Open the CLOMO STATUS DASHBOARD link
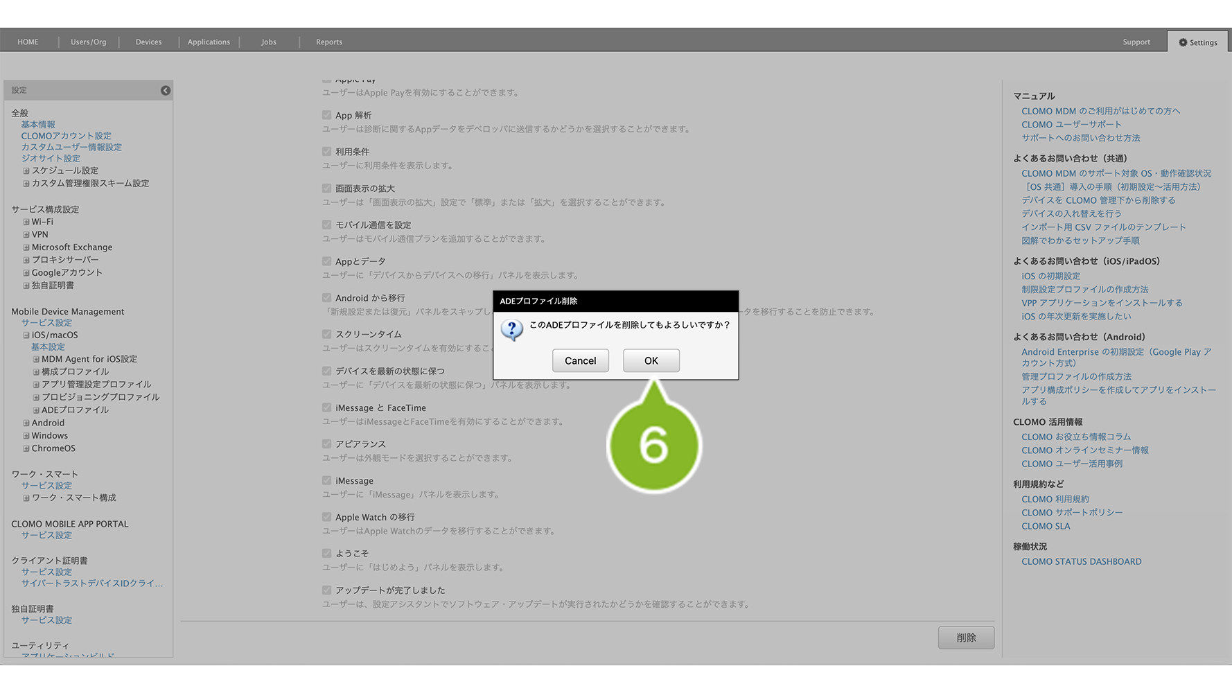The width and height of the screenshot is (1232, 693). coord(1081,561)
